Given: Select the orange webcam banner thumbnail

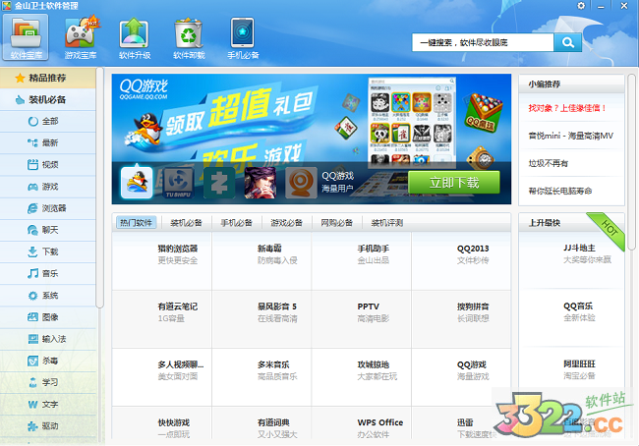Looking at the screenshot, I should pos(302,183).
